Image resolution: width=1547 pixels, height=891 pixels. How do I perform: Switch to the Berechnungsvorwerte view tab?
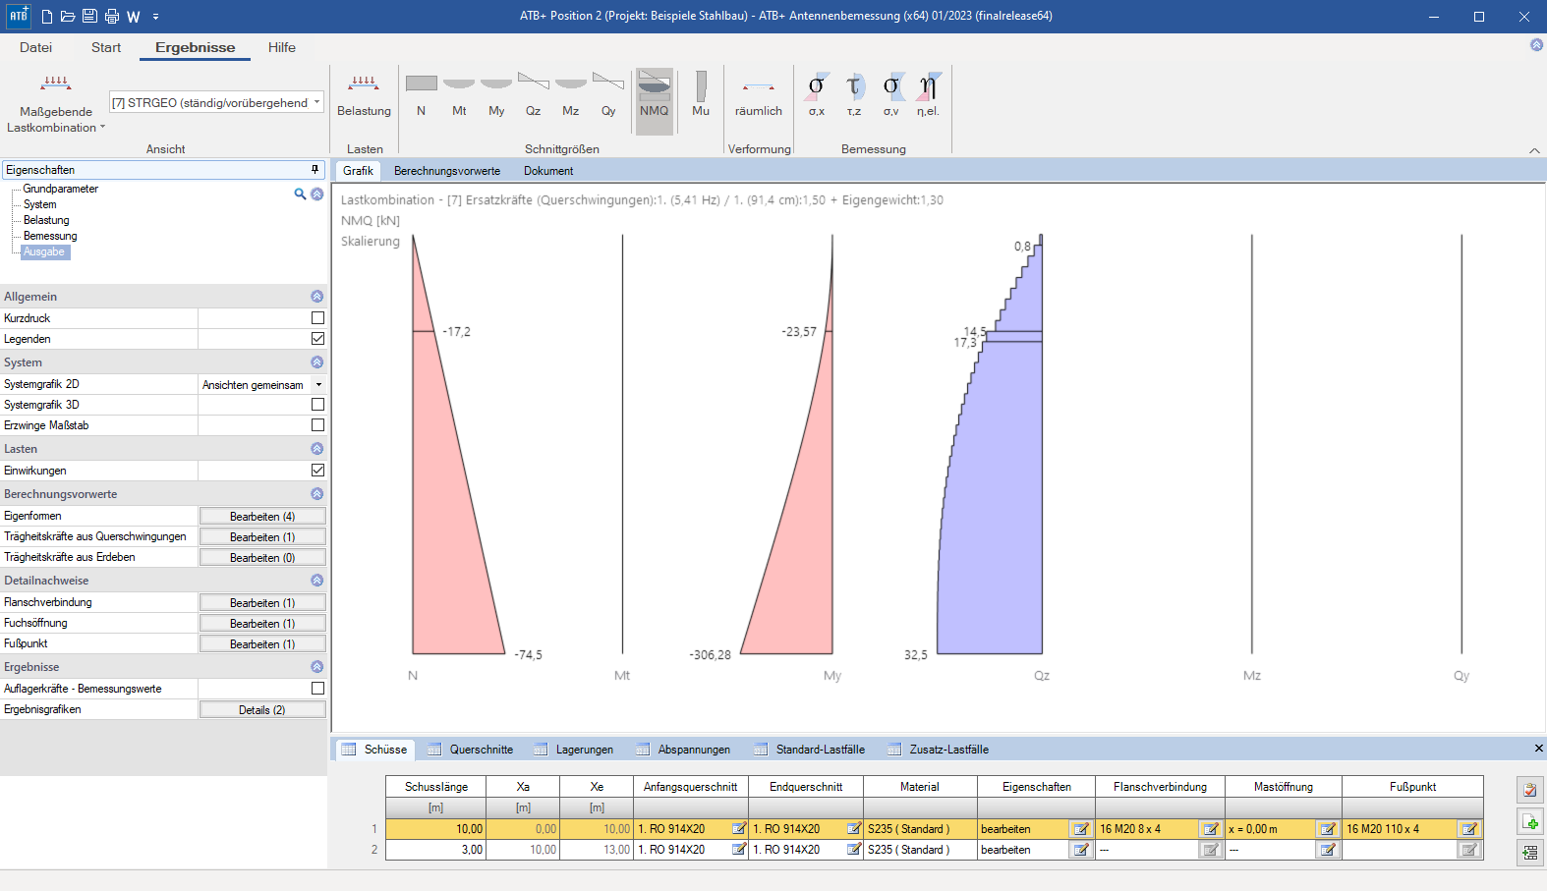(447, 171)
